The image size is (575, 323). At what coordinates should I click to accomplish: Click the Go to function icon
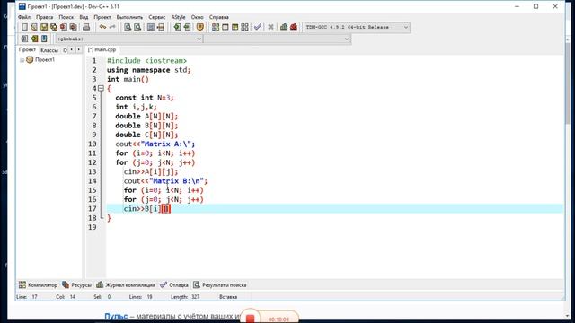coord(151,27)
